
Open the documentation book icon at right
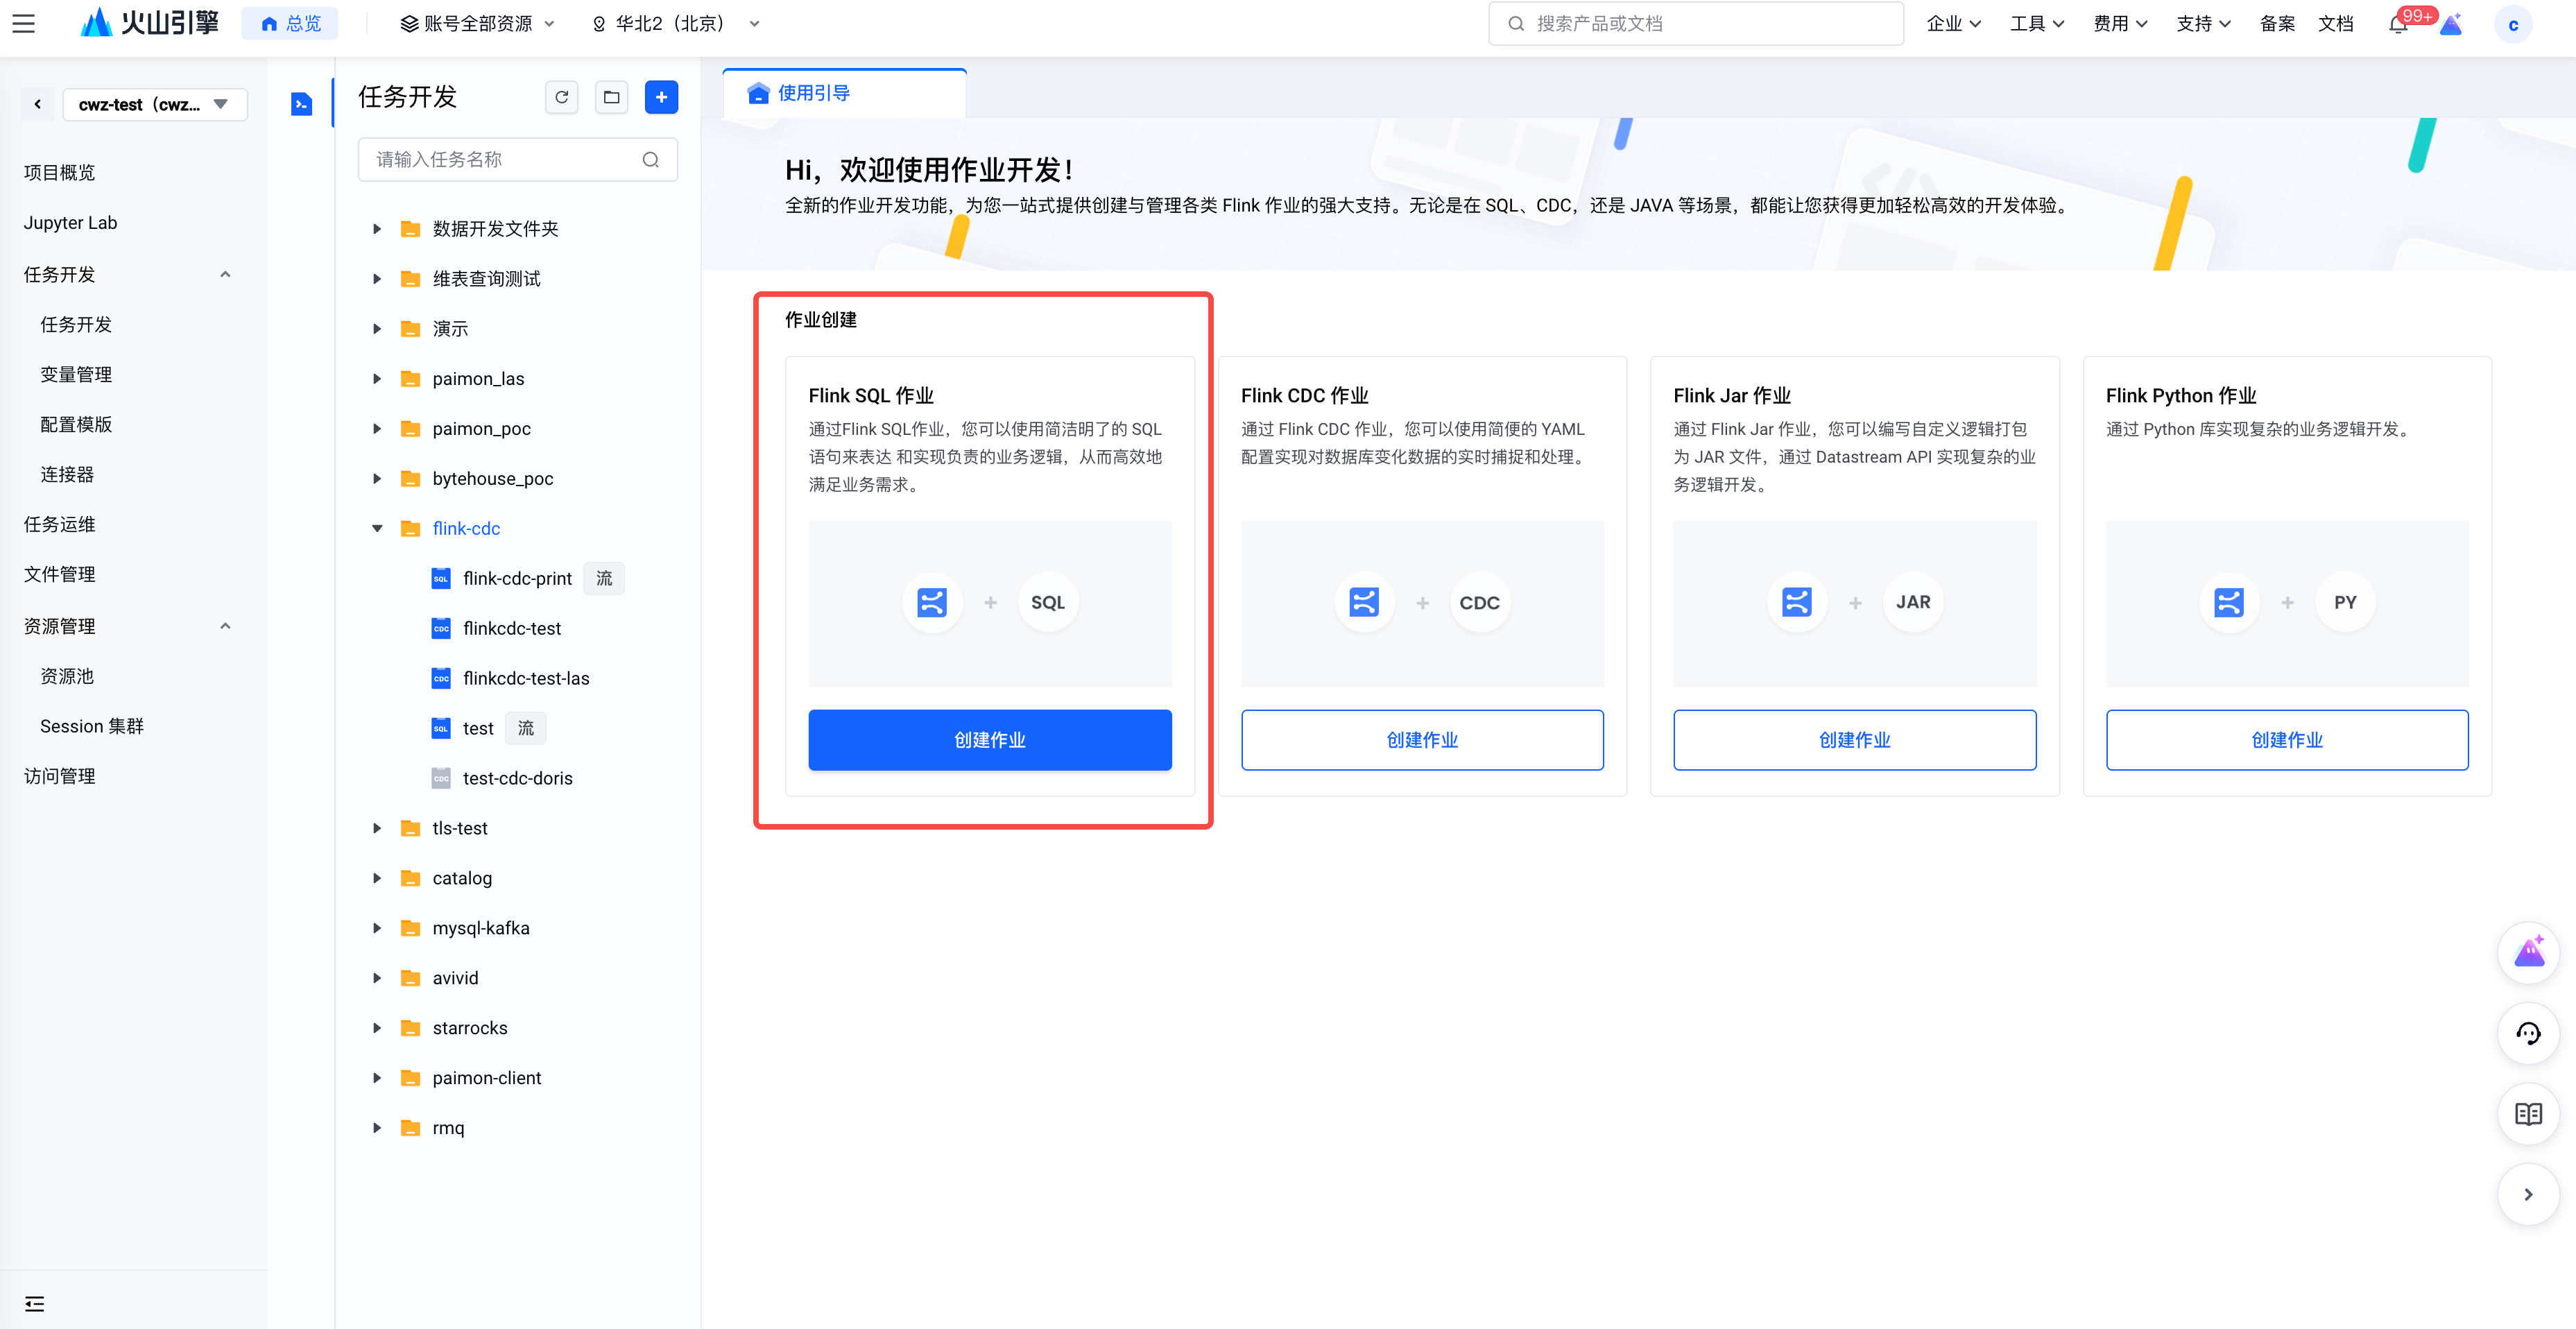pyautogui.click(x=2527, y=1114)
